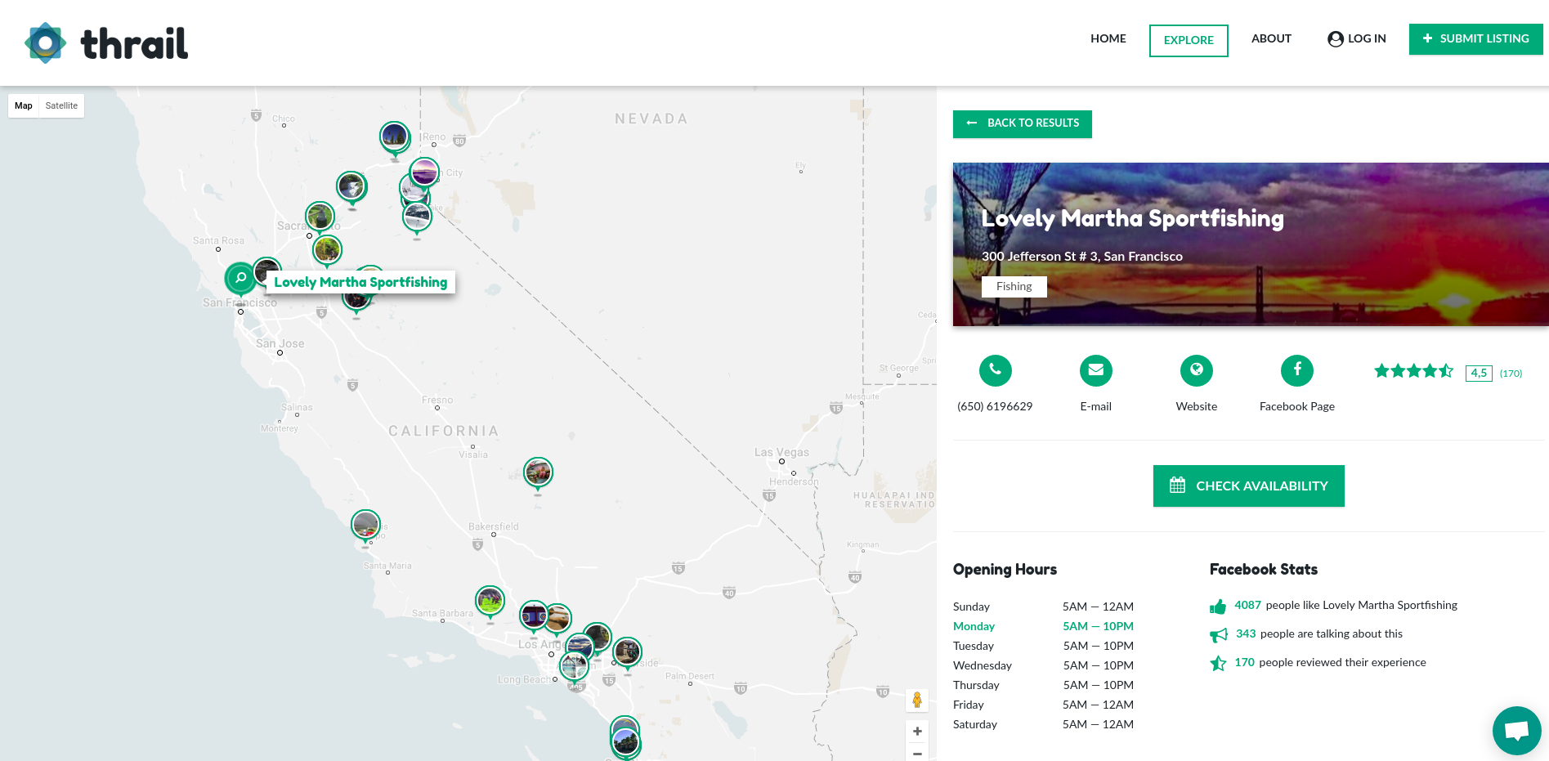
Task: Click the Bakersfield map label
Action: [x=493, y=526]
